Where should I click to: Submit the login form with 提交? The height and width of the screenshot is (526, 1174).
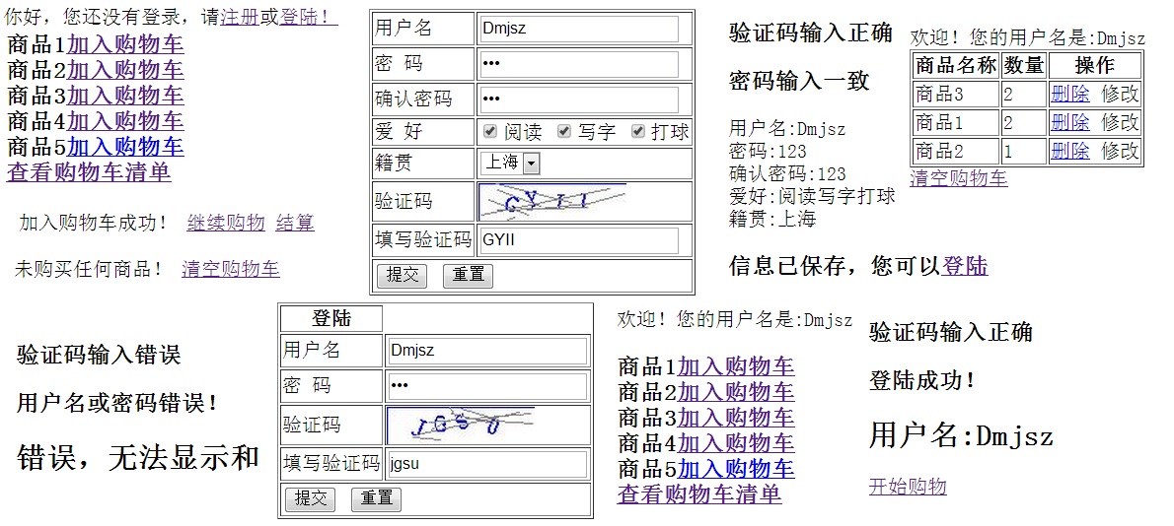pos(310,498)
